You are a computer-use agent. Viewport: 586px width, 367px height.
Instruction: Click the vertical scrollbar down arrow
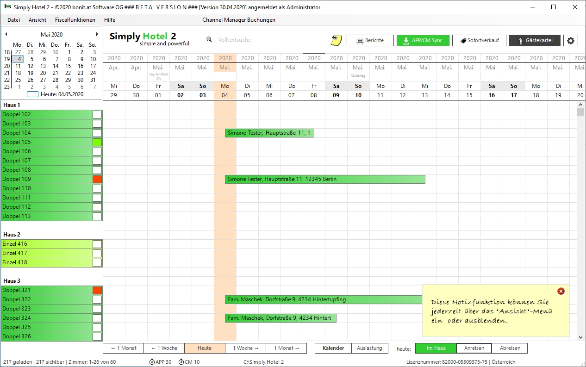click(580, 338)
